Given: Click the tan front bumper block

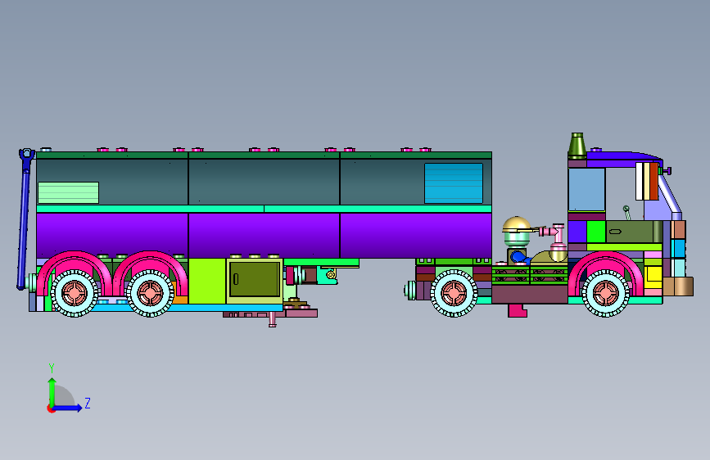Looking at the screenshot, I should (x=678, y=286).
